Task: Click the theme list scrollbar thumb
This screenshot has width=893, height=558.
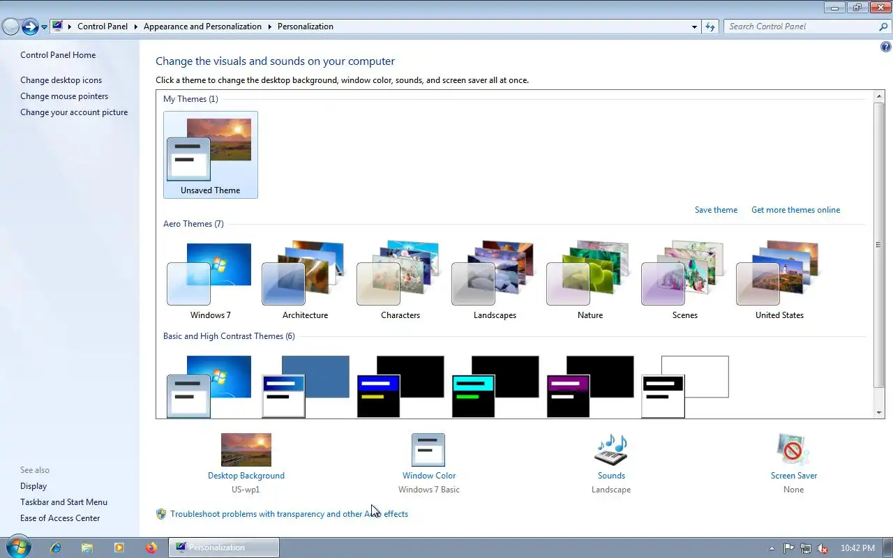Action: click(879, 244)
